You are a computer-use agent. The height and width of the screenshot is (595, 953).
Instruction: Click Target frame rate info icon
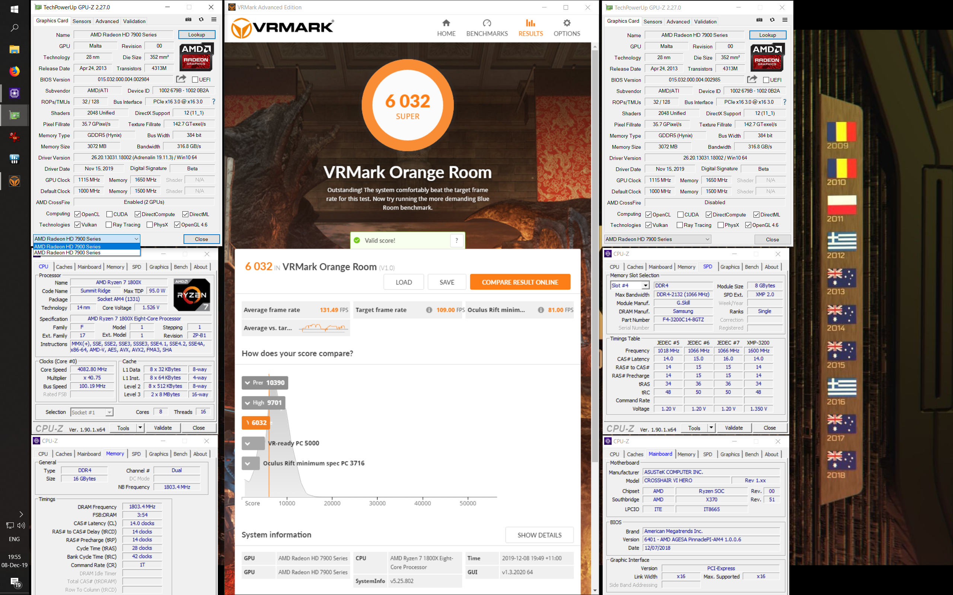(x=429, y=310)
